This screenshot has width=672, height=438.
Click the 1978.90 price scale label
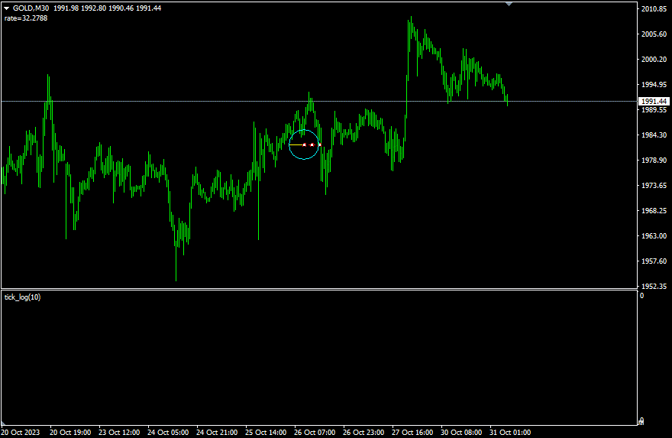(x=654, y=160)
